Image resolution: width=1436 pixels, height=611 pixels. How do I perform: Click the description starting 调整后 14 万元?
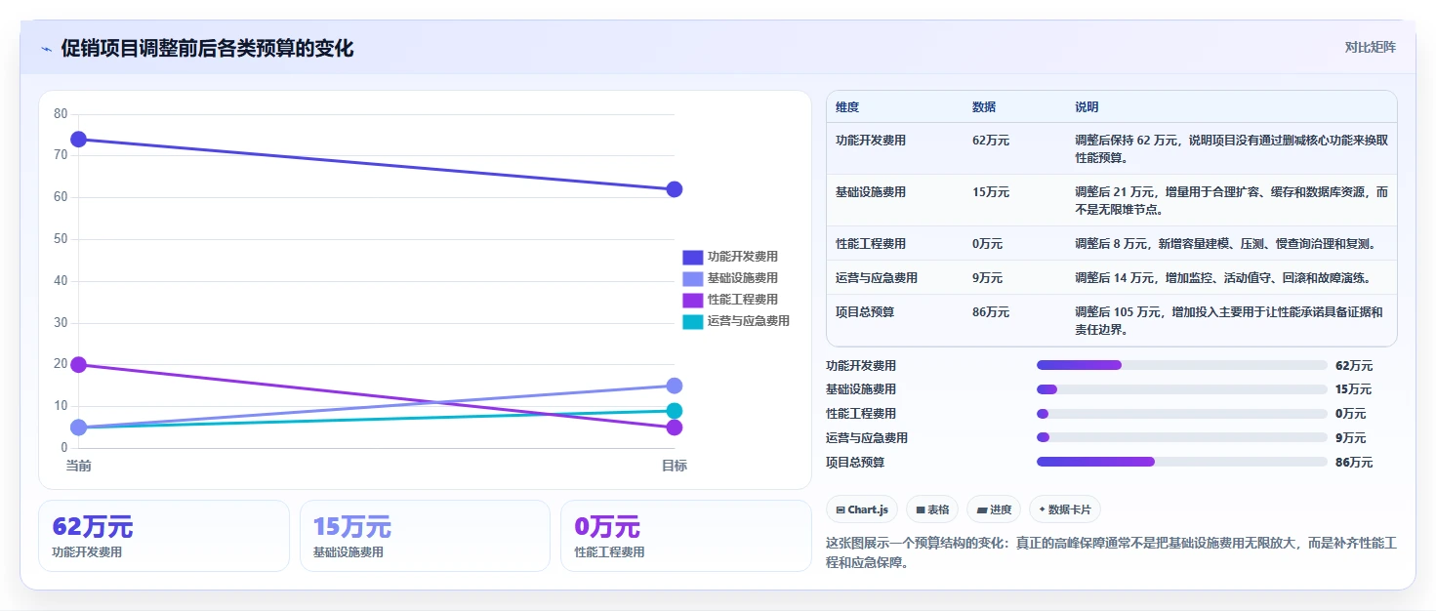(x=1222, y=278)
